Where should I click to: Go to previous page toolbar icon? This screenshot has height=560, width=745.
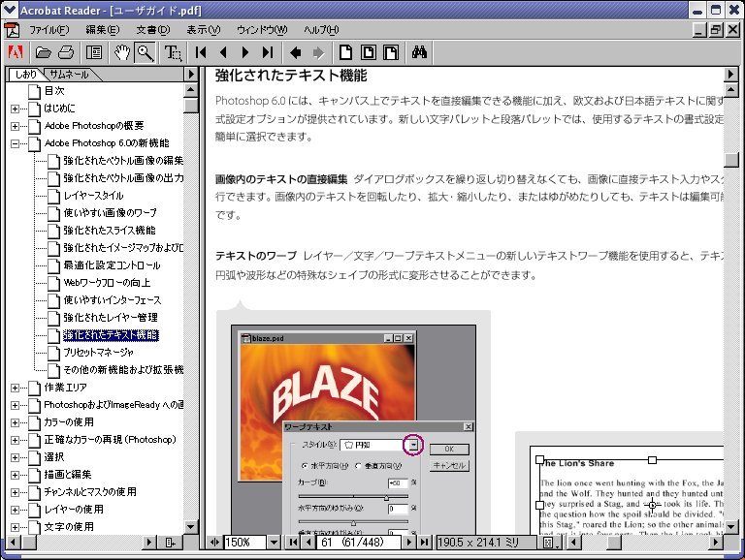coord(223,52)
